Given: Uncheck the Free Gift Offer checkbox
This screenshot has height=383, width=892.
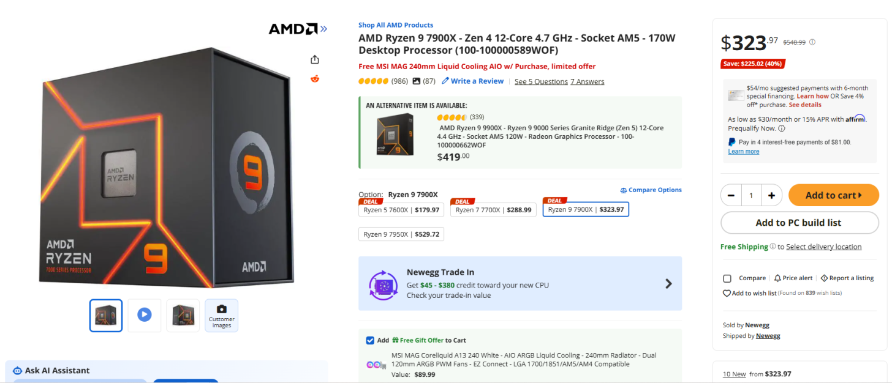Looking at the screenshot, I should tap(370, 341).
